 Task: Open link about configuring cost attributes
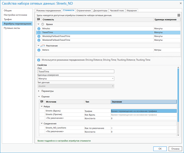64,141
